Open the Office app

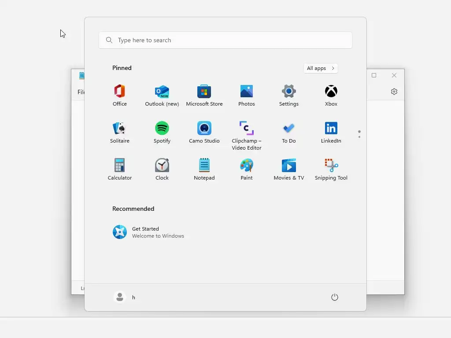120,96
